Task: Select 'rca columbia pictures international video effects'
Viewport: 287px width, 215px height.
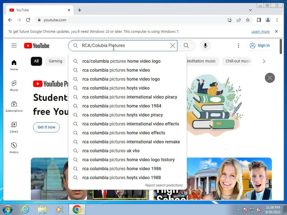Action: pos(128,124)
